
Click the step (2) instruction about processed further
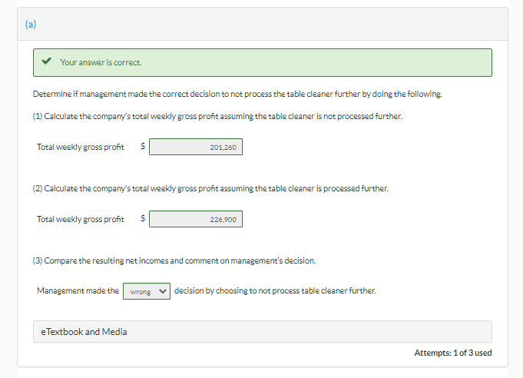[x=210, y=188]
